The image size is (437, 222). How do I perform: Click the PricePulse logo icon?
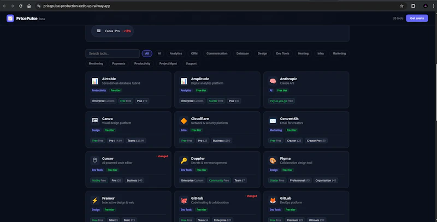[10, 19]
